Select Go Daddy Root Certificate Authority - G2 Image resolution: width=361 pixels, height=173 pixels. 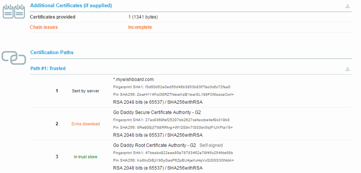click(x=154, y=145)
